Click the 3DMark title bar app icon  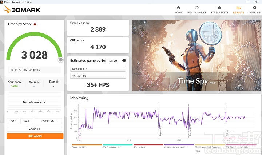pyautogui.click(x=2, y=2)
